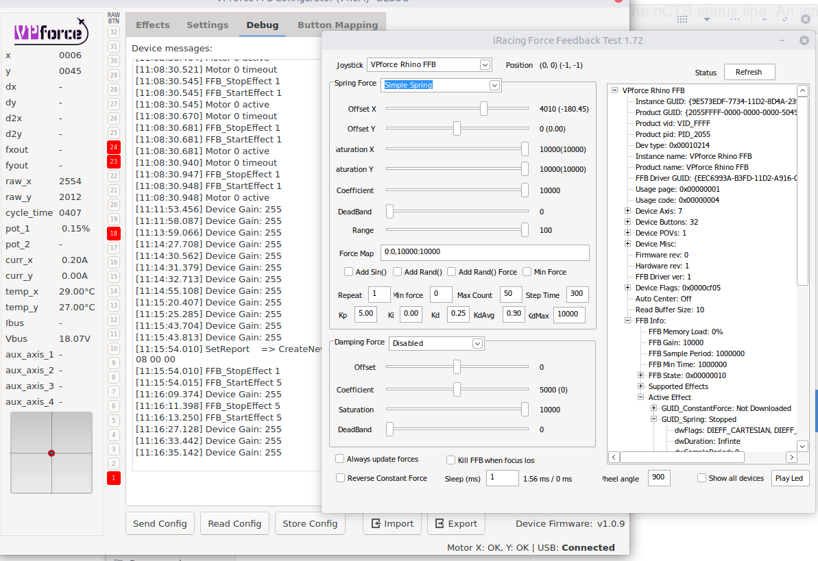
Task: Expand GUID_ConstantForce node
Action: [x=653, y=408]
